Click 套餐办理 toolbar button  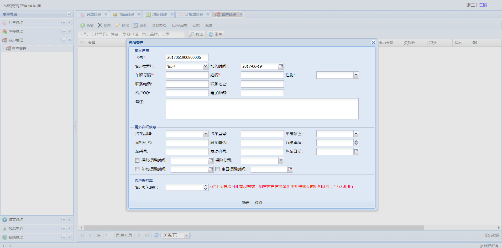159,25
